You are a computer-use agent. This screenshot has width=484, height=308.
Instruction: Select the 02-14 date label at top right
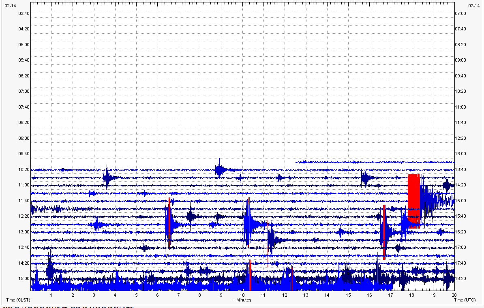[x=473, y=6]
